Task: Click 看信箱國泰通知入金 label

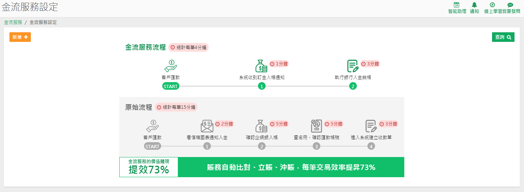Action: click(207, 137)
